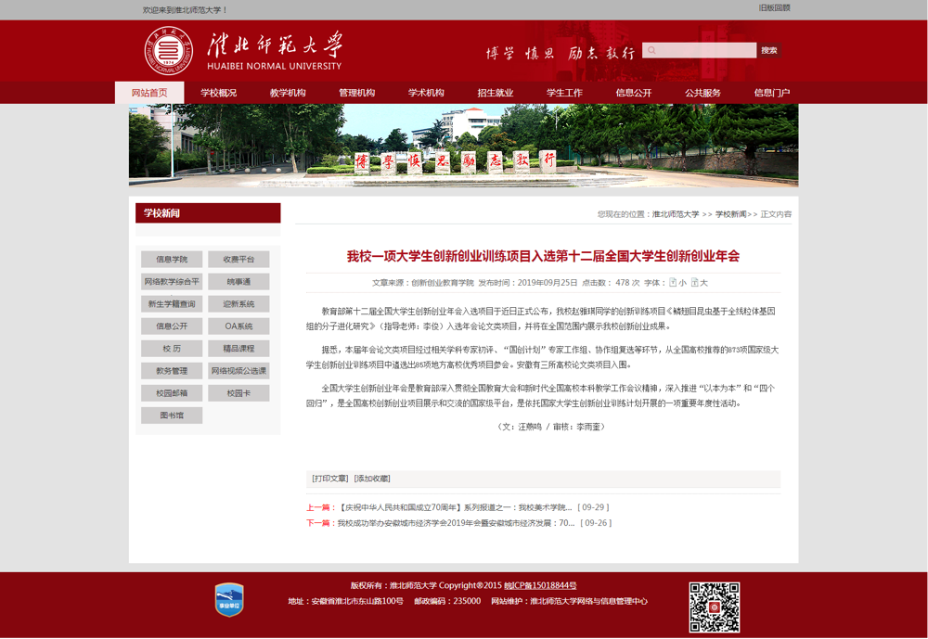
Task: Expand the 公共服务 navigation menu
Action: click(x=702, y=93)
